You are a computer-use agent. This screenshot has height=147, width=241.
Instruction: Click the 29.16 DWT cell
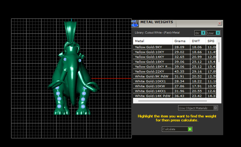[x=198, y=71]
